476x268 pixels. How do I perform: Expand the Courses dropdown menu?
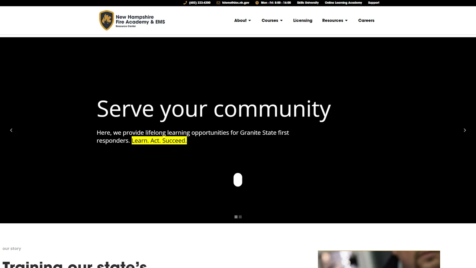pos(272,20)
